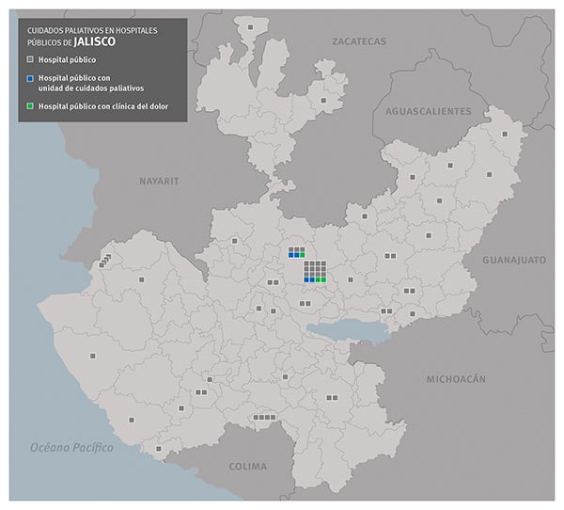Click the blue palliative care unit legend square
564x510 pixels.
[x=31, y=77]
